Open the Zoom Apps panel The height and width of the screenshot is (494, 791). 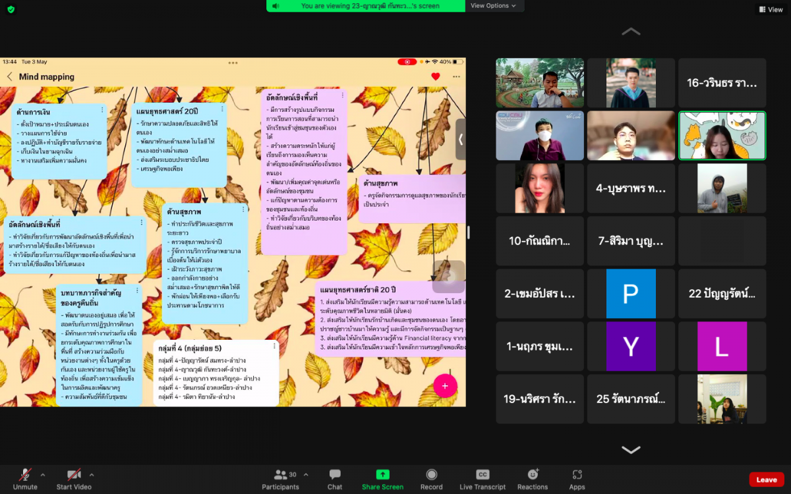click(x=577, y=479)
